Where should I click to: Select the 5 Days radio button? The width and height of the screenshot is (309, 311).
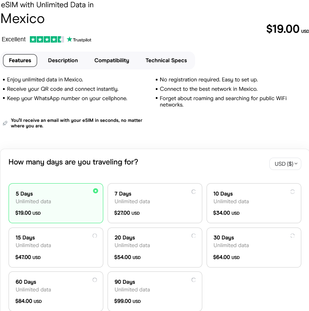coord(96,191)
